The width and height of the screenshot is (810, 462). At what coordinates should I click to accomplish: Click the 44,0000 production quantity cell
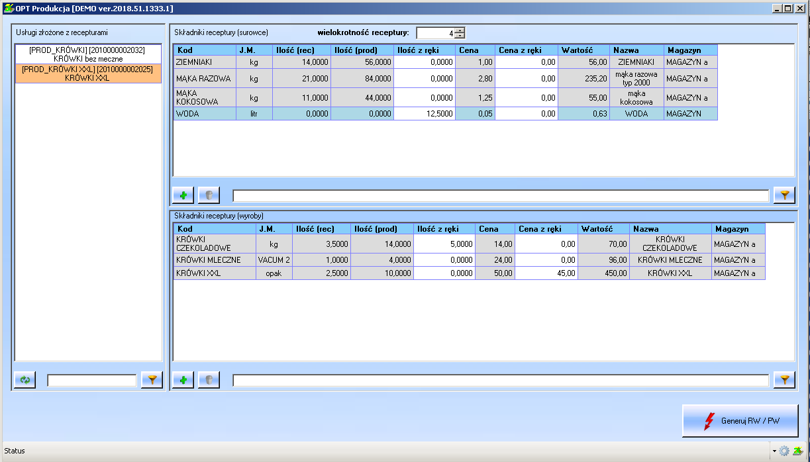pos(362,97)
